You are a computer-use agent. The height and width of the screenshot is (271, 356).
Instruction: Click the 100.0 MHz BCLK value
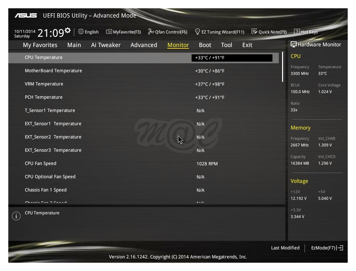[300, 92]
